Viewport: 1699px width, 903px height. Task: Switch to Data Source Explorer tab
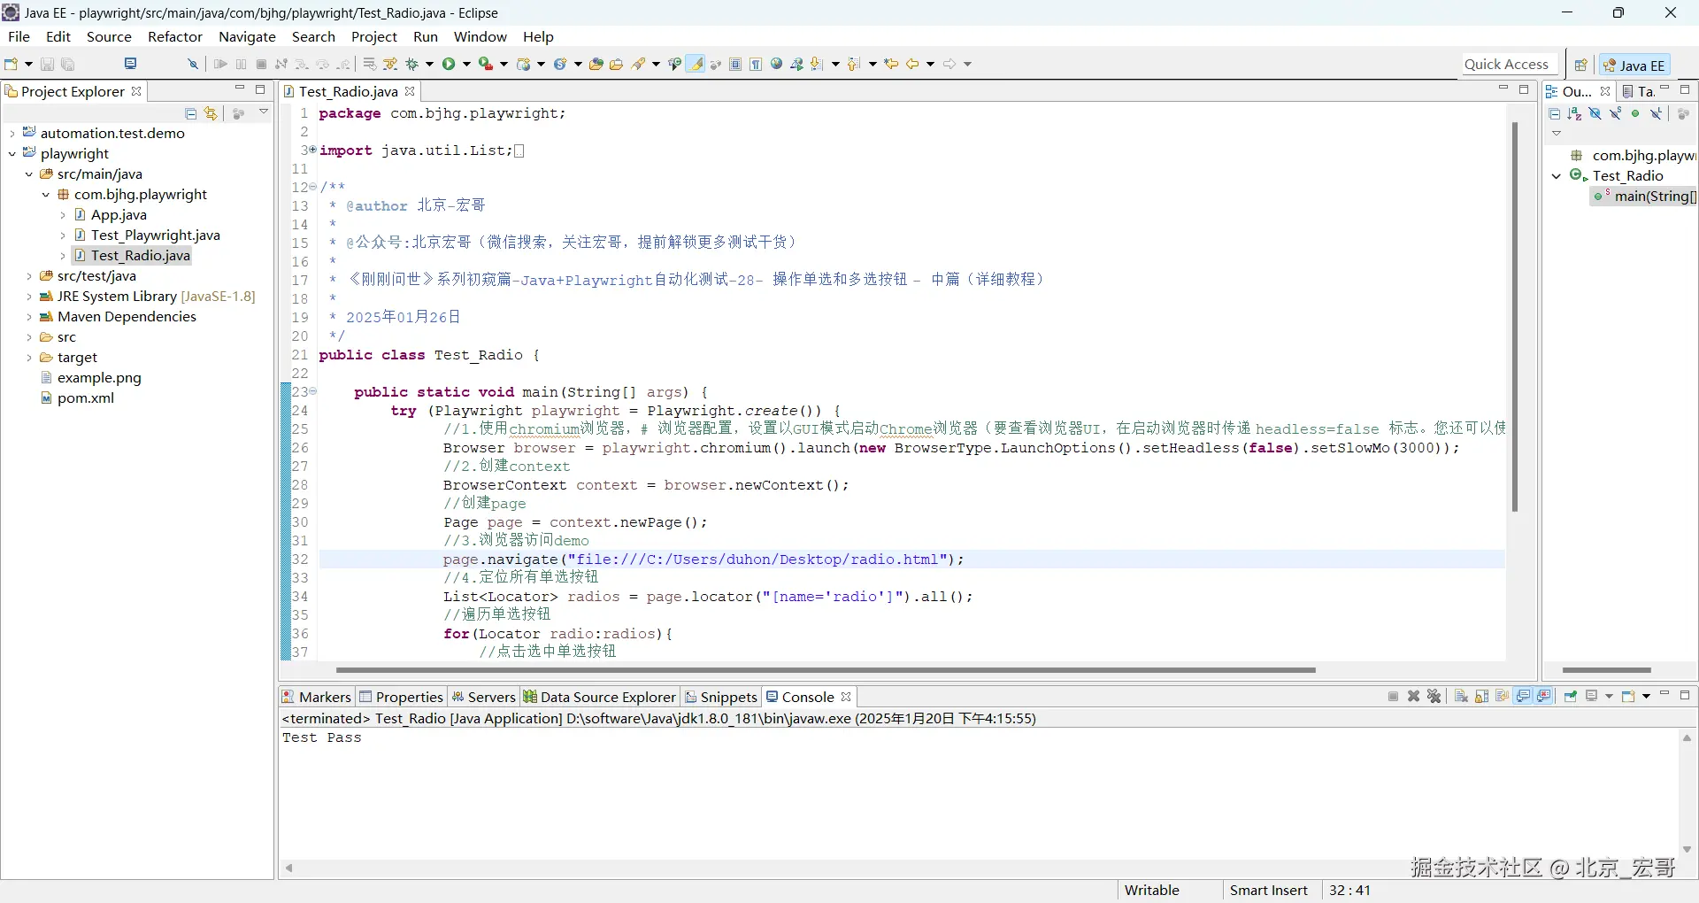[x=600, y=697]
